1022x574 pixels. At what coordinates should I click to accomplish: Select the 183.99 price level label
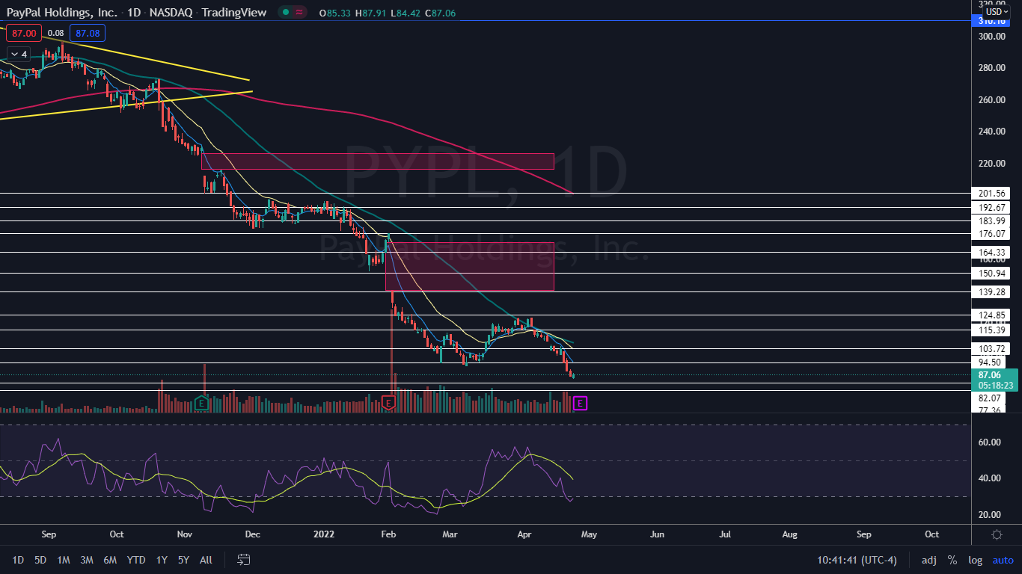coord(991,221)
